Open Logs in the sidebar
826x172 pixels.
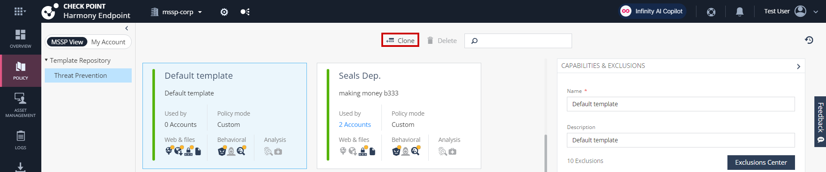(x=20, y=141)
